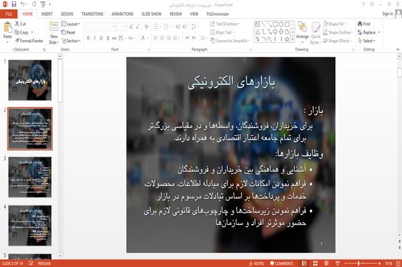402x267 pixels.
Task: Toggle Italic formatting
Action: pos(94,38)
